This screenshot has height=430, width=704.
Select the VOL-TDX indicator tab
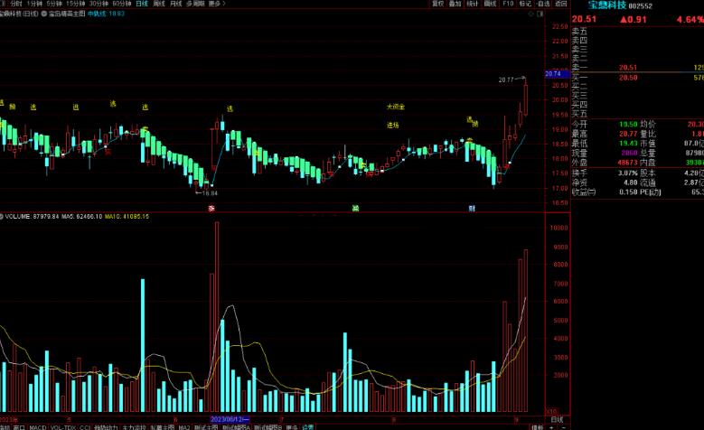click(63, 427)
